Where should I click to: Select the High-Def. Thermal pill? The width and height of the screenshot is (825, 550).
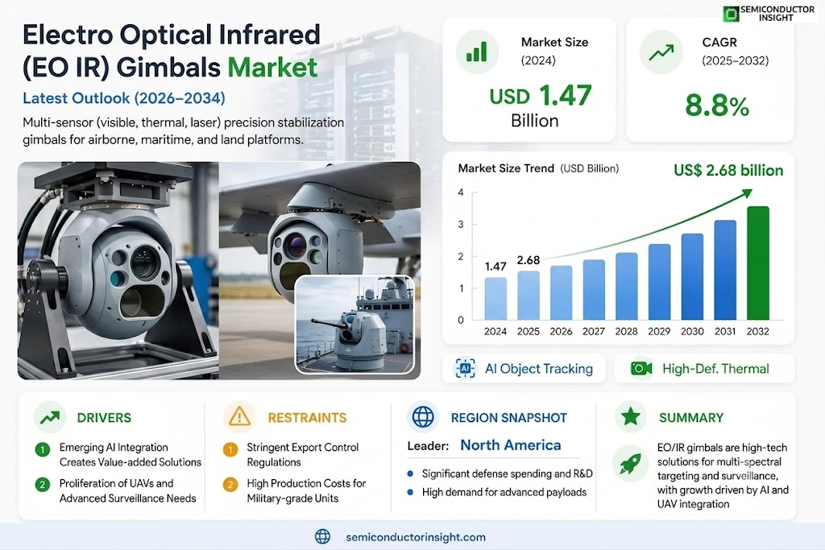pos(704,369)
